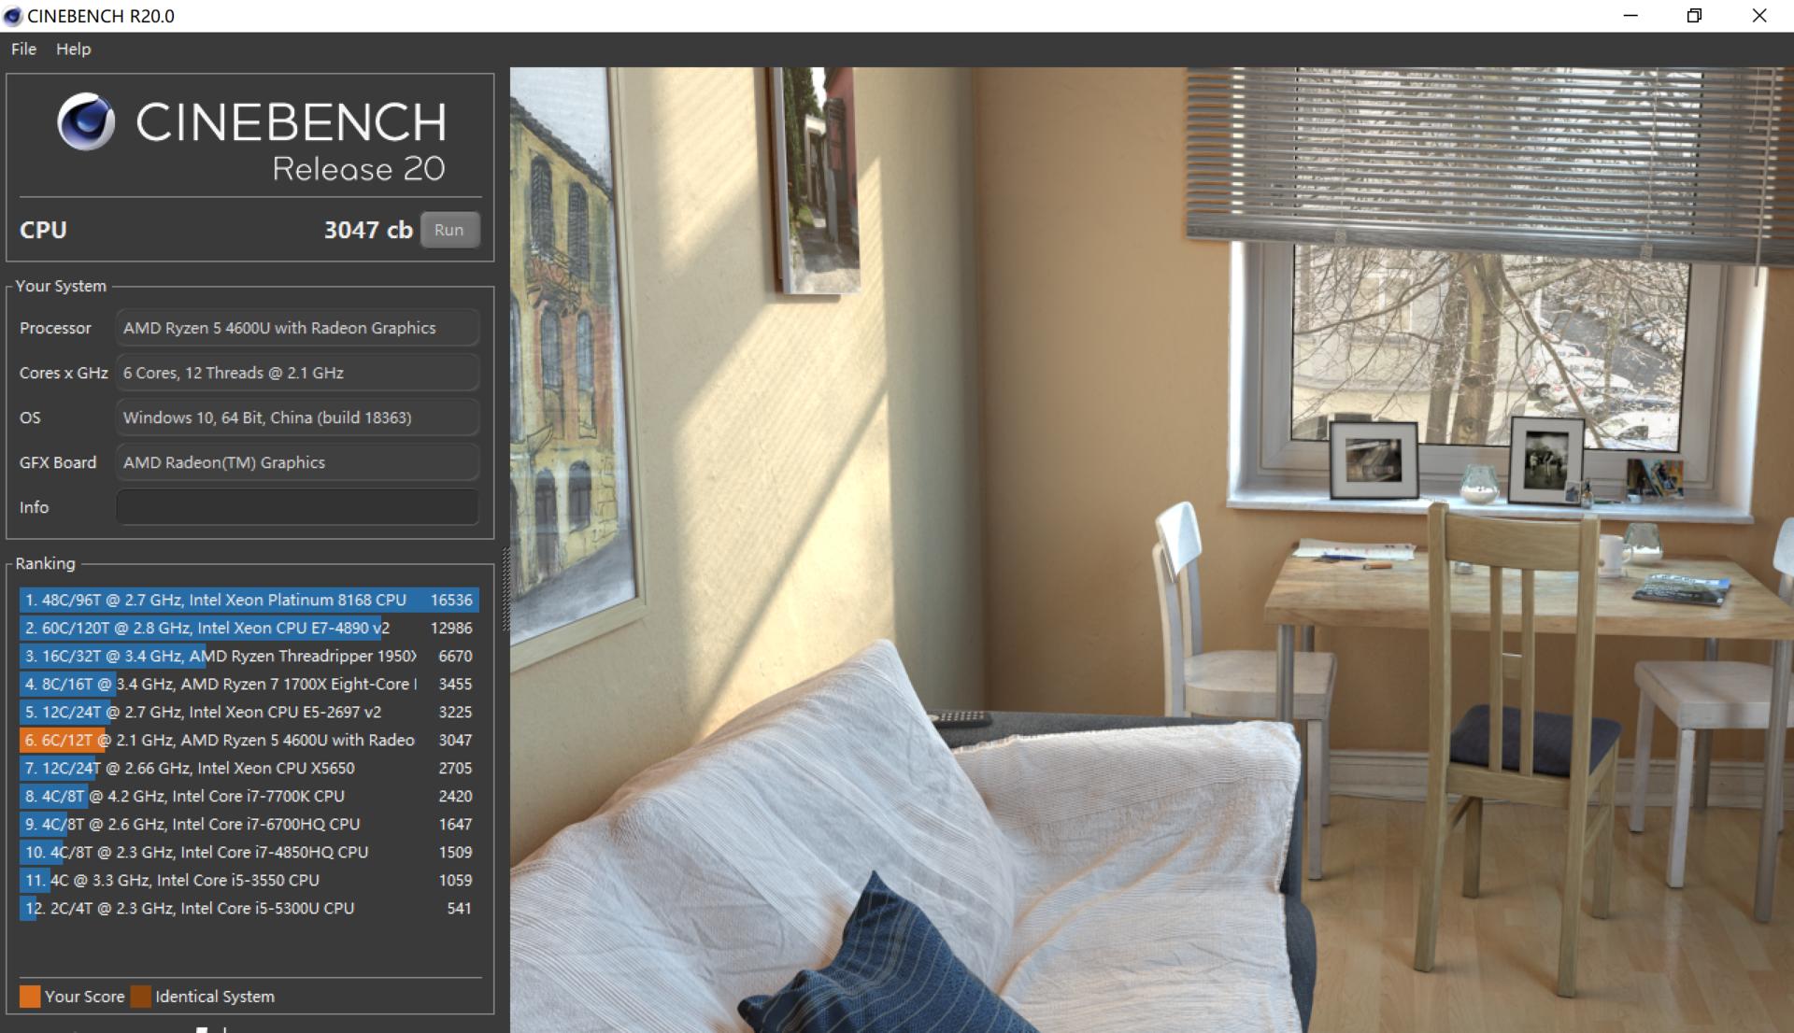Viewport: 1794px width, 1033px height.
Task: Click the app icon in title bar
Action: (x=13, y=16)
